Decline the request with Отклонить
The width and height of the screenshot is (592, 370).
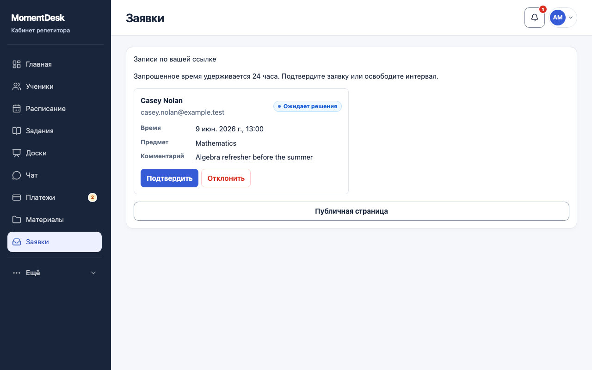pyautogui.click(x=226, y=178)
